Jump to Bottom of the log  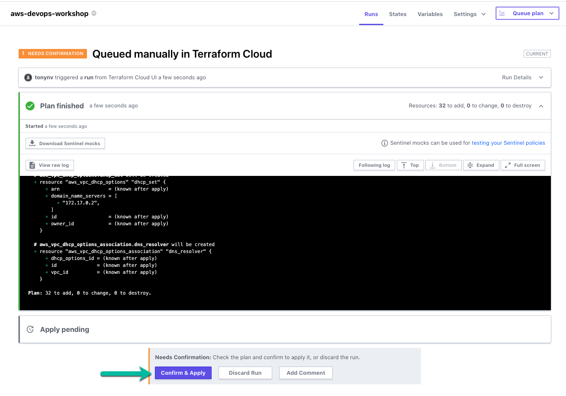[444, 165]
